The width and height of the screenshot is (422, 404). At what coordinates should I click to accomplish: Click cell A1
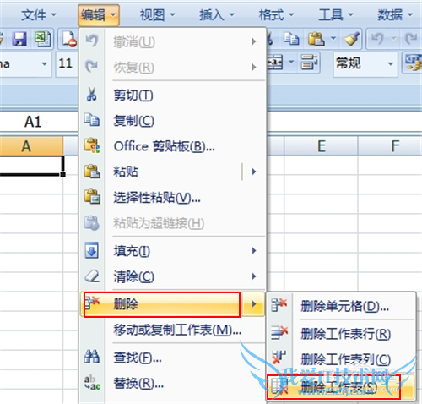(x=31, y=166)
